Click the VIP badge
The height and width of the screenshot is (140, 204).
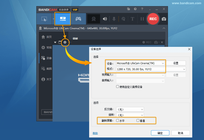pos(75,10)
